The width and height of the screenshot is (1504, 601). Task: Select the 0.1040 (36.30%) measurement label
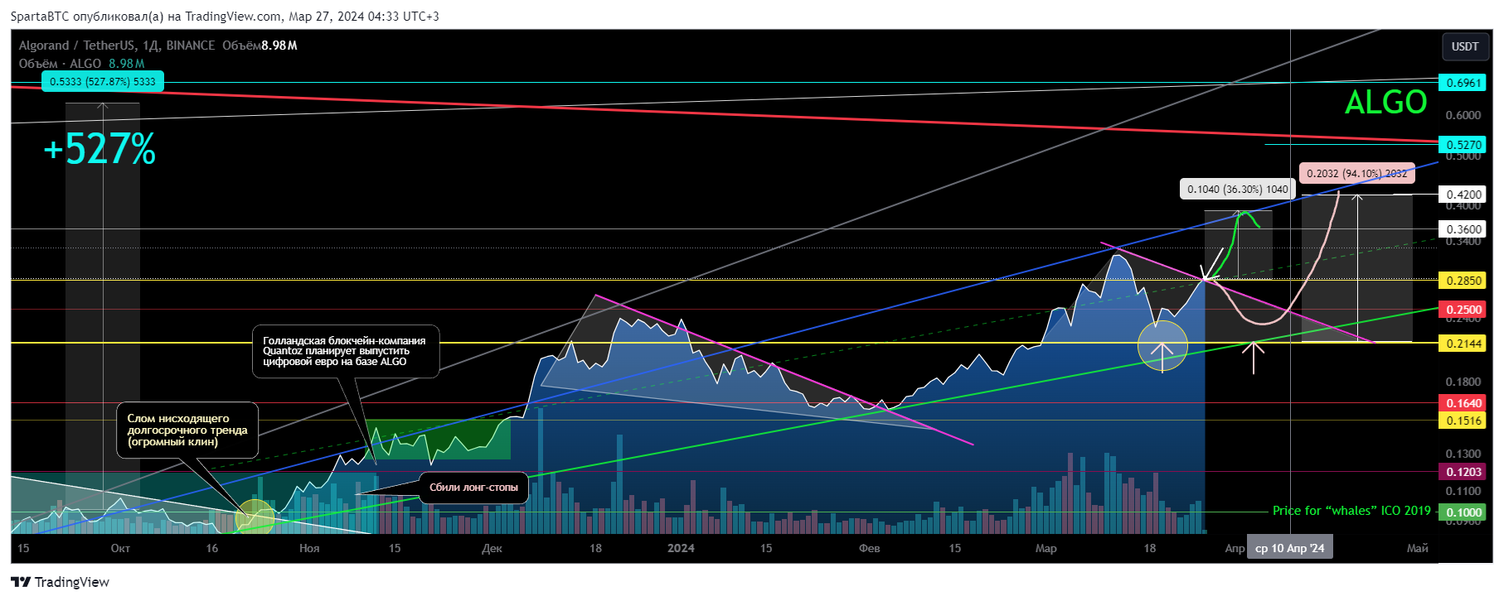(x=1237, y=189)
